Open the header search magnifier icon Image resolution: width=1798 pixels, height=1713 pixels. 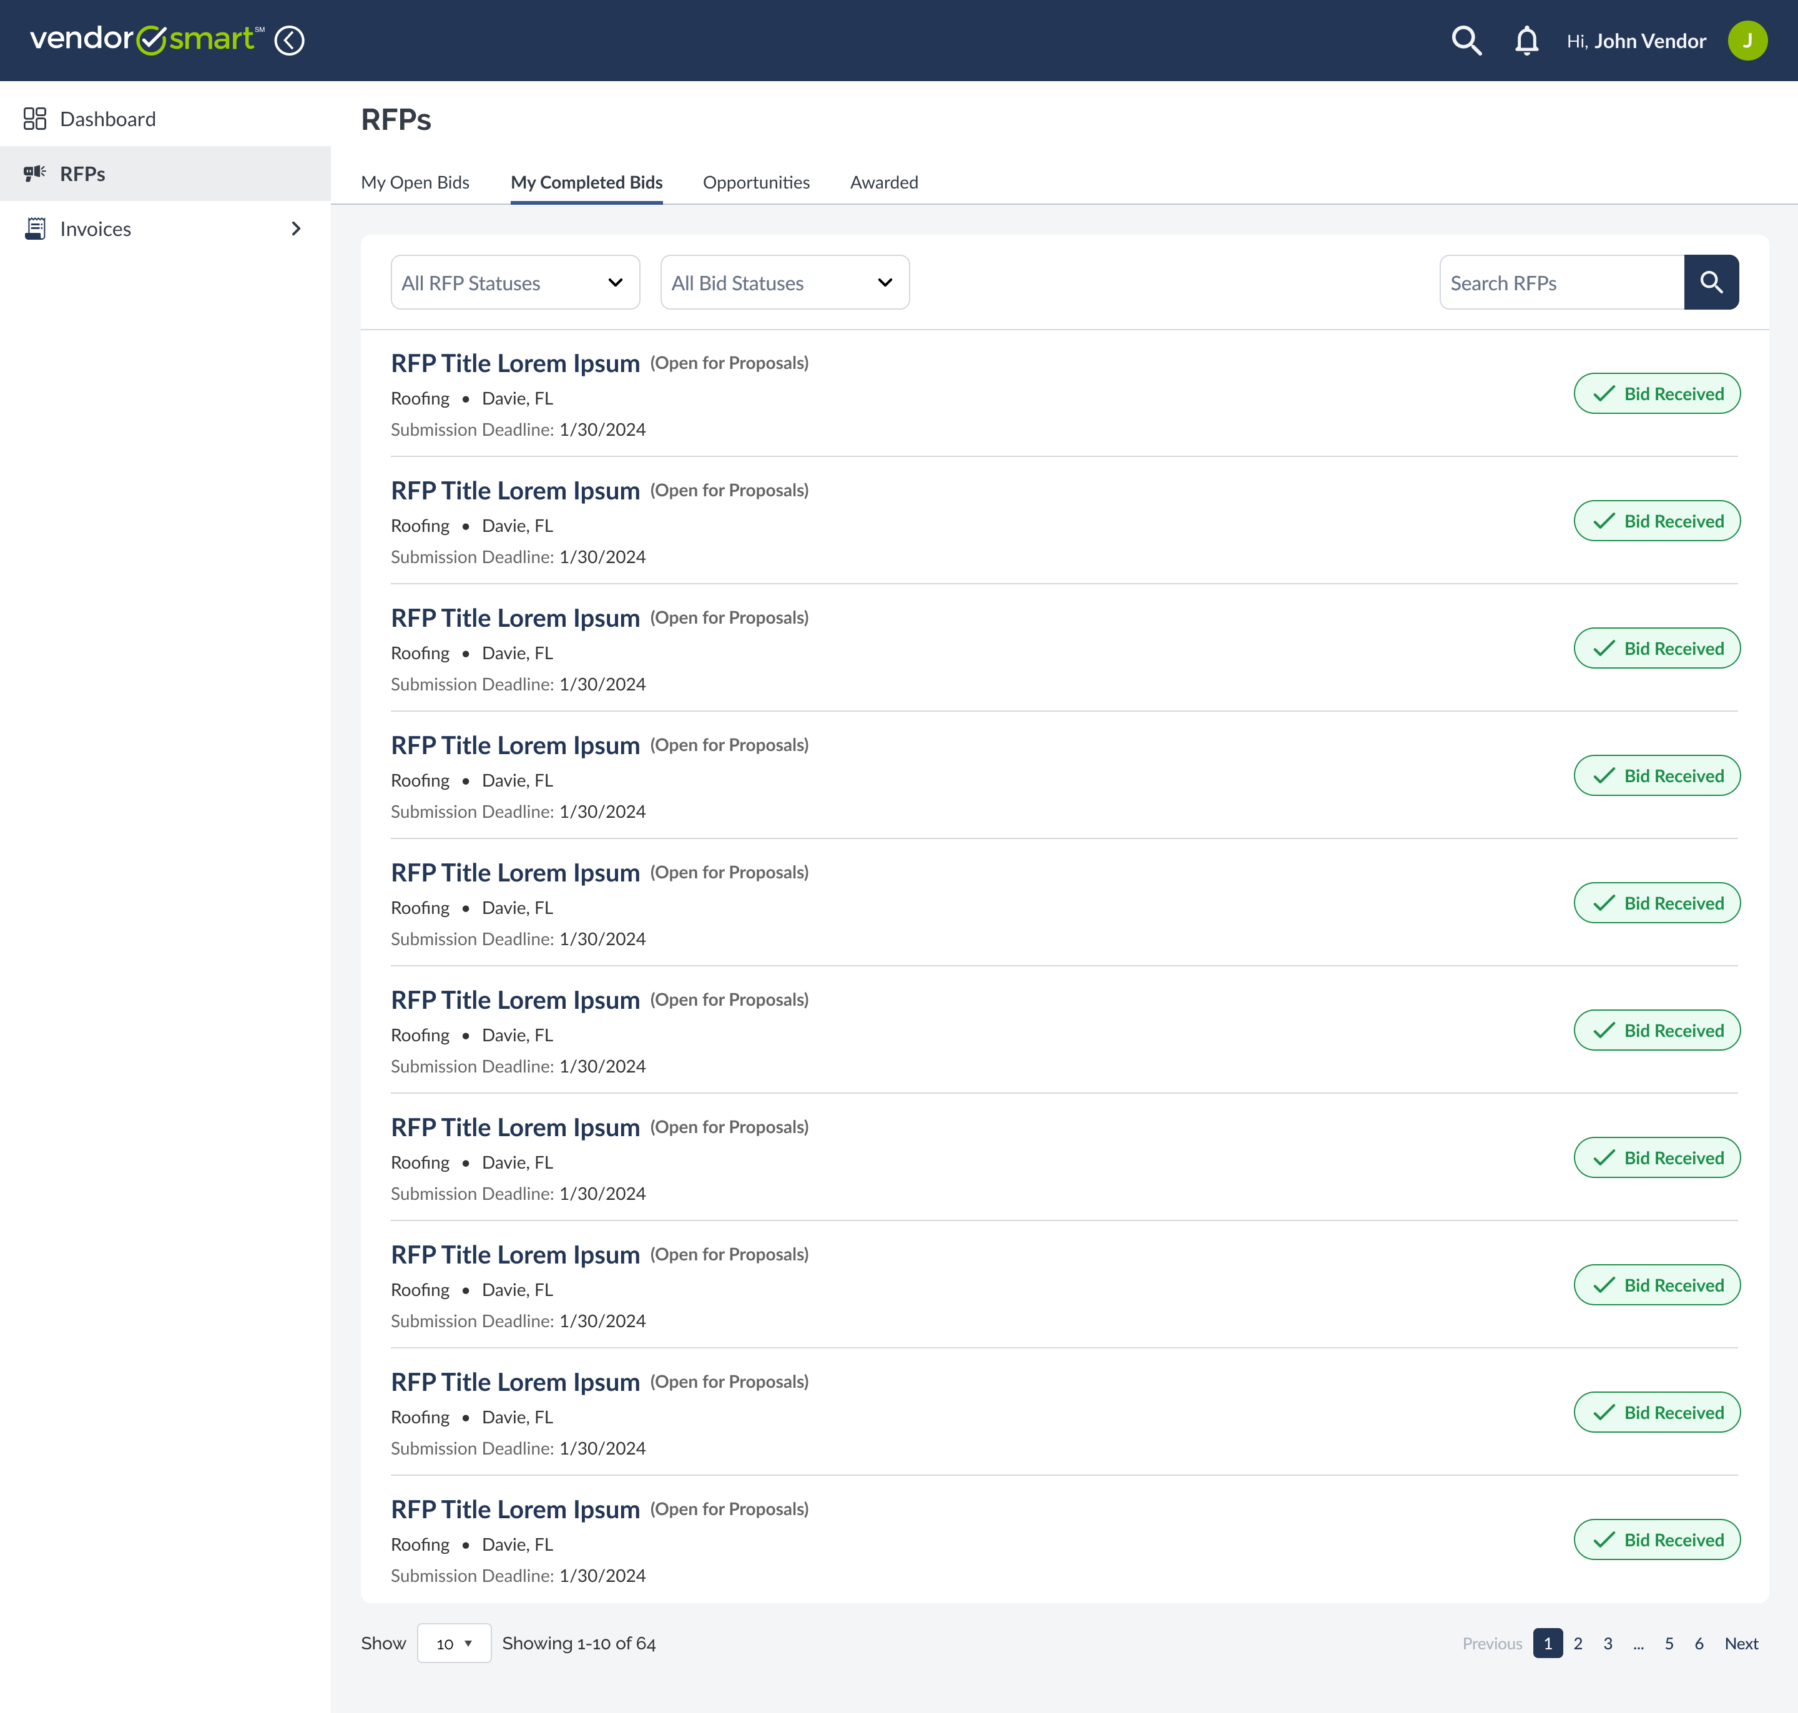1466,40
